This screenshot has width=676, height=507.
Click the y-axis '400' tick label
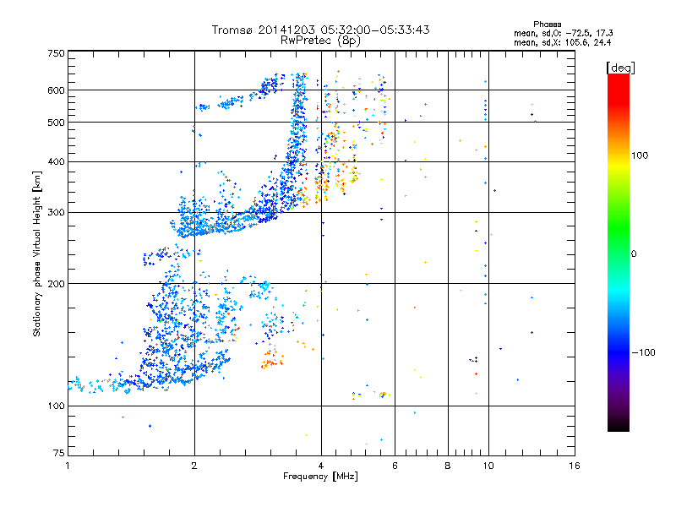(56, 162)
